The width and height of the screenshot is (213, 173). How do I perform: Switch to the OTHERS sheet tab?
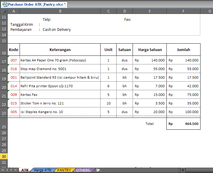(x=83, y=170)
